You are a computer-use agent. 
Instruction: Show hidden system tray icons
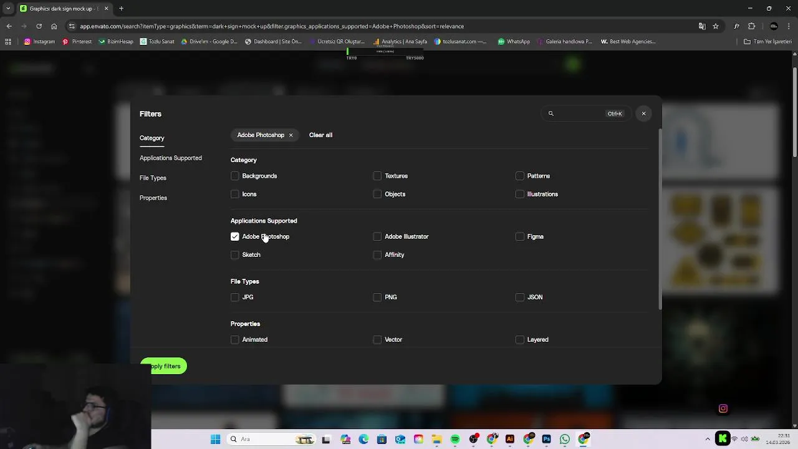pos(708,439)
